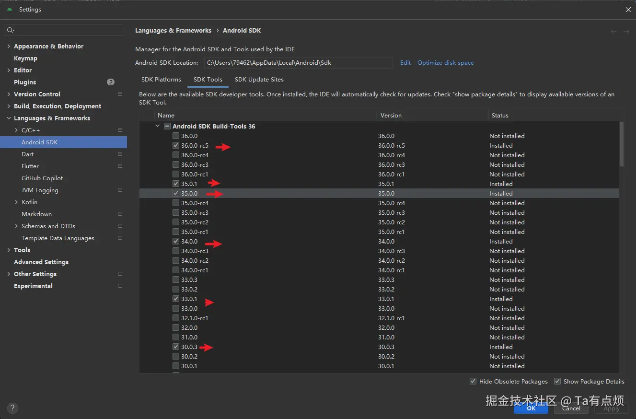Toggle the Hide Obsolete Packages checkbox
The height and width of the screenshot is (419, 636).
point(473,381)
